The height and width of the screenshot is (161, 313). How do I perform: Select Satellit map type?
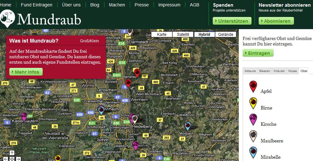(x=183, y=35)
